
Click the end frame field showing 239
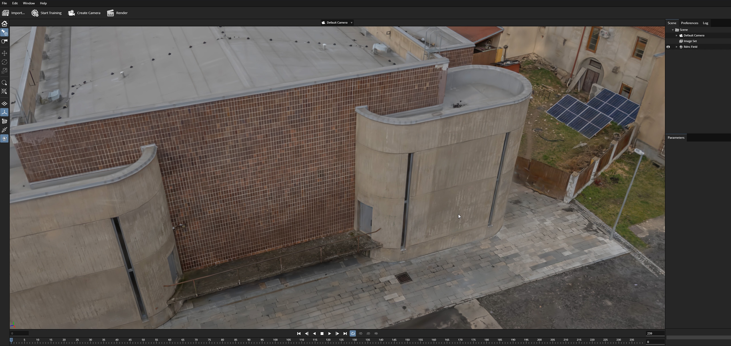(654, 333)
